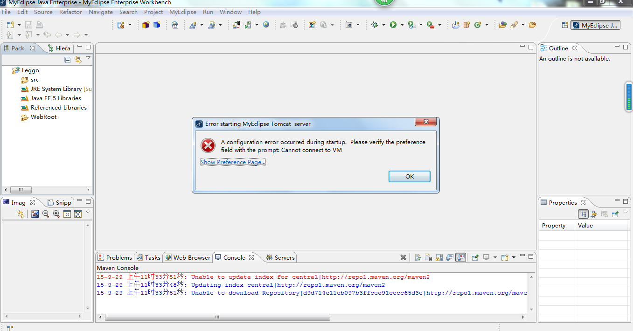
Task: Toggle link icon in Image Preview panel
Action: pyautogui.click(x=21, y=214)
